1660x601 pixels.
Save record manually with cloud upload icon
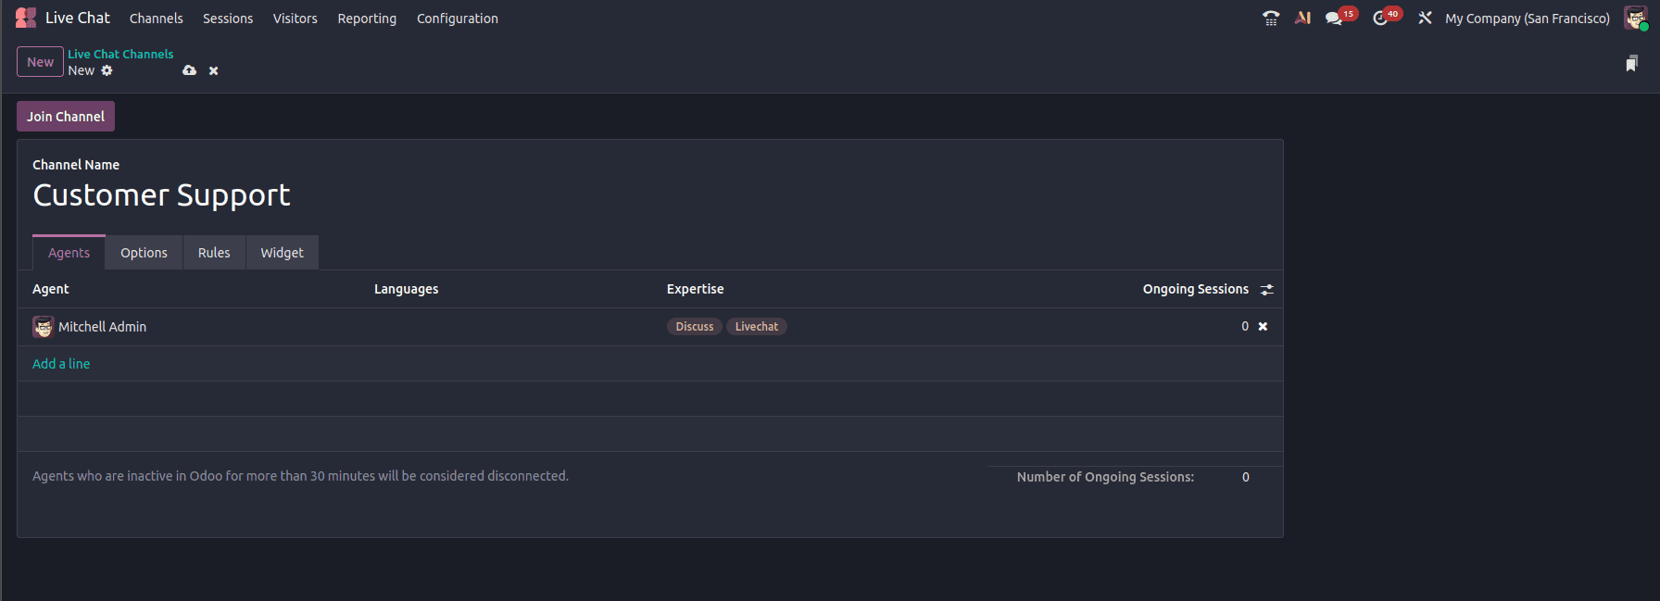pyautogui.click(x=189, y=70)
